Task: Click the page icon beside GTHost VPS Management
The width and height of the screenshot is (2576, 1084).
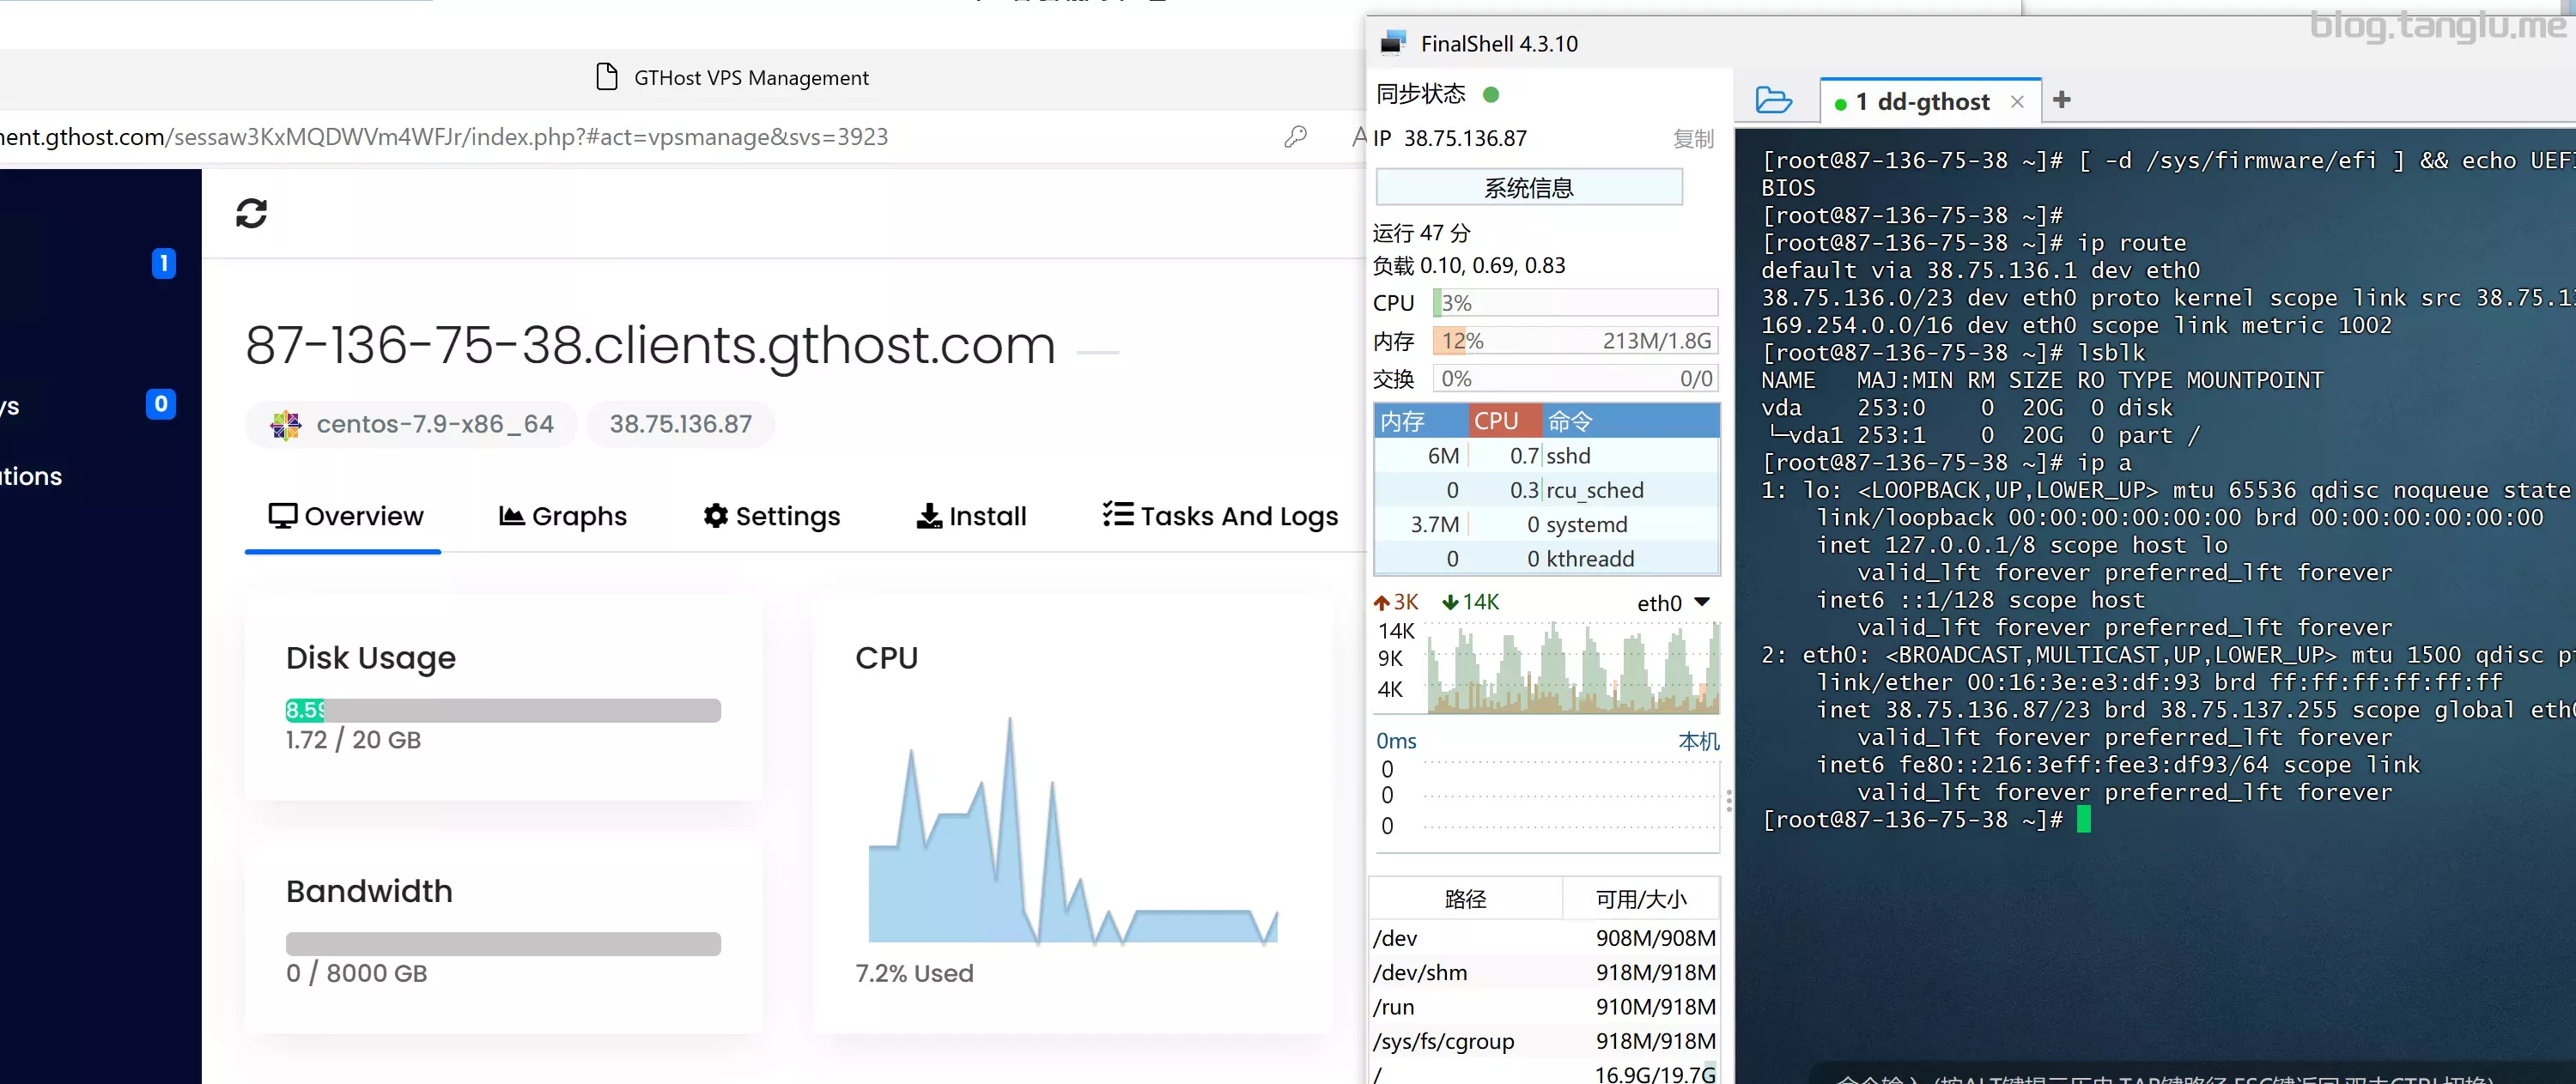Action: pos(606,77)
